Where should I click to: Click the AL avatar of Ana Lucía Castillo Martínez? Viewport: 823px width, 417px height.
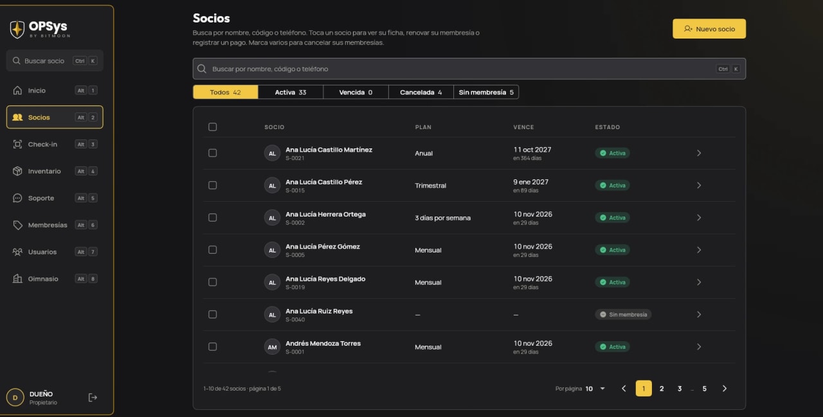click(272, 153)
